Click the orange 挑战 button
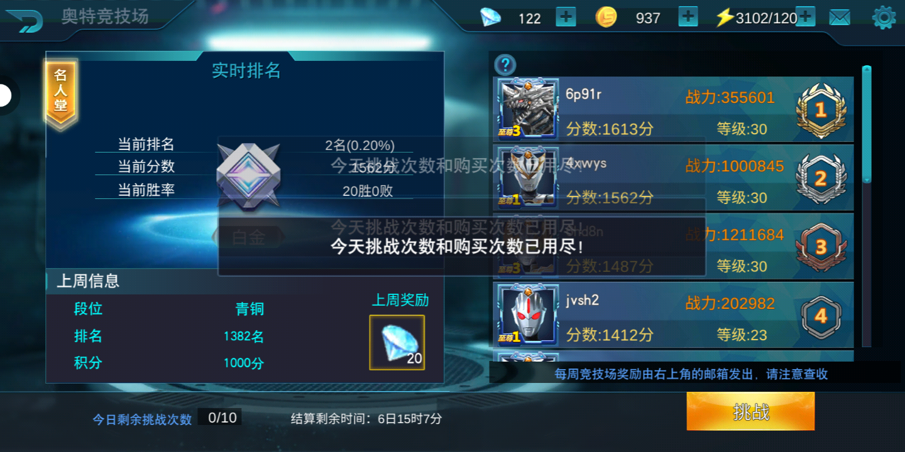 pyautogui.click(x=750, y=411)
